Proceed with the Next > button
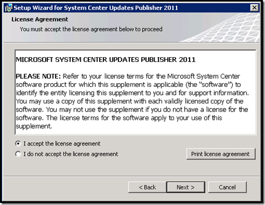 pos(186,187)
